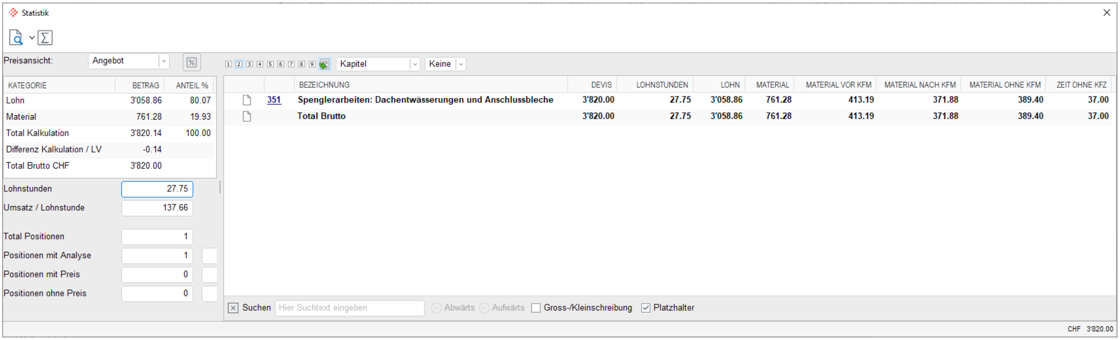Image resolution: width=1120 pixels, height=340 pixels.
Task: Click page icon in Total Brutto row
Action: pos(247,116)
